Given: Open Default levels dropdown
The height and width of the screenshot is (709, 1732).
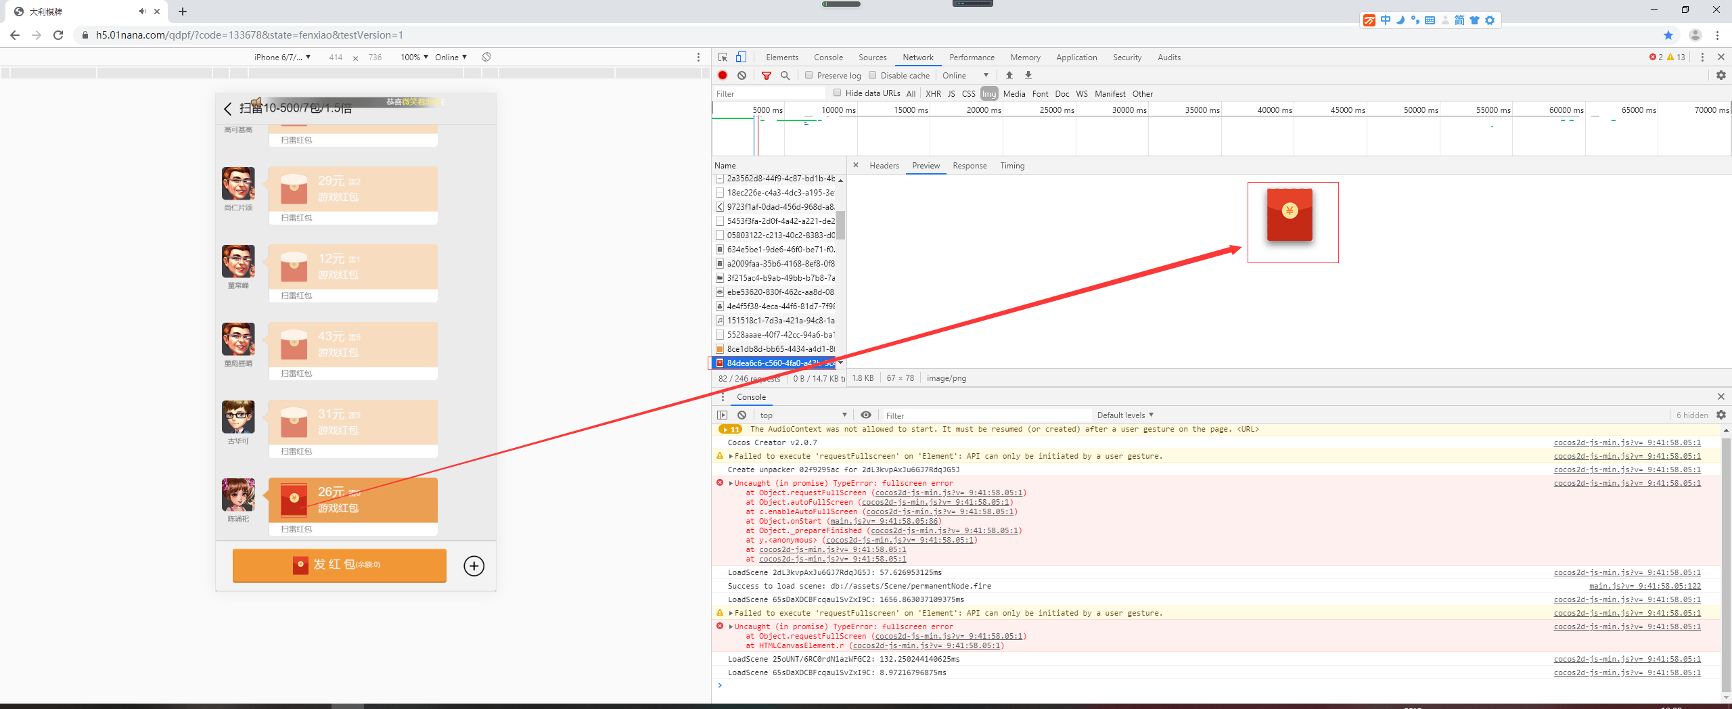Looking at the screenshot, I should click(1125, 415).
